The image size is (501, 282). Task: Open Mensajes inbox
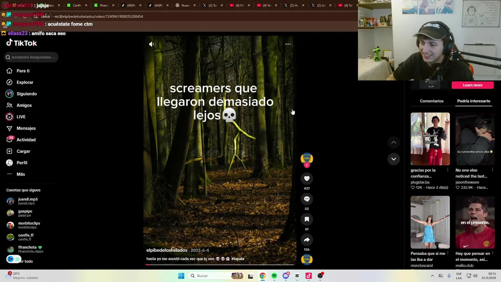(x=26, y=128)
